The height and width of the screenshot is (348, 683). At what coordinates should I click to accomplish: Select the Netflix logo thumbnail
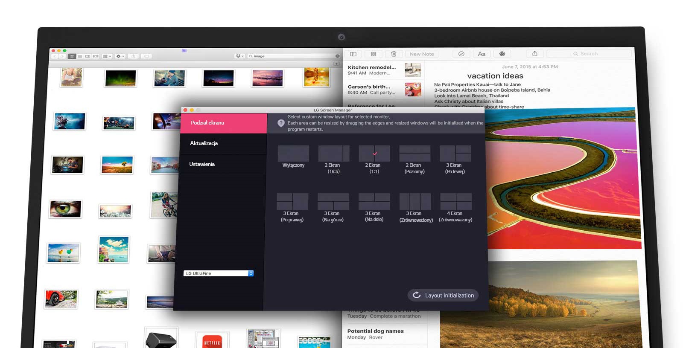212,341
